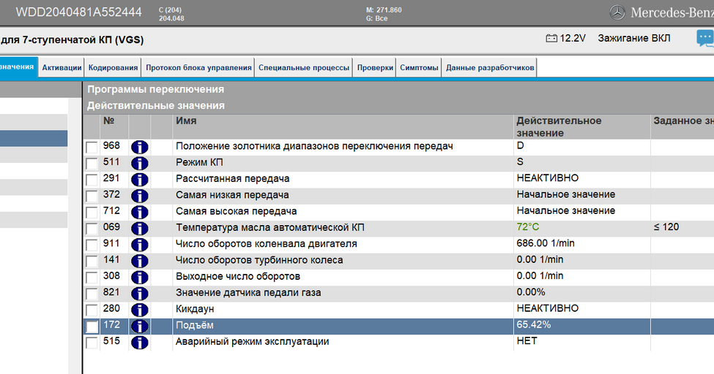Image resolution: width=714 pixels, height=374 pixels.
Task: Tick checkbox for row 069
Action: 92,229
